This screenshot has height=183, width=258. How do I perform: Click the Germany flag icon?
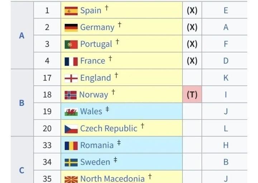(x=71, y=28)
